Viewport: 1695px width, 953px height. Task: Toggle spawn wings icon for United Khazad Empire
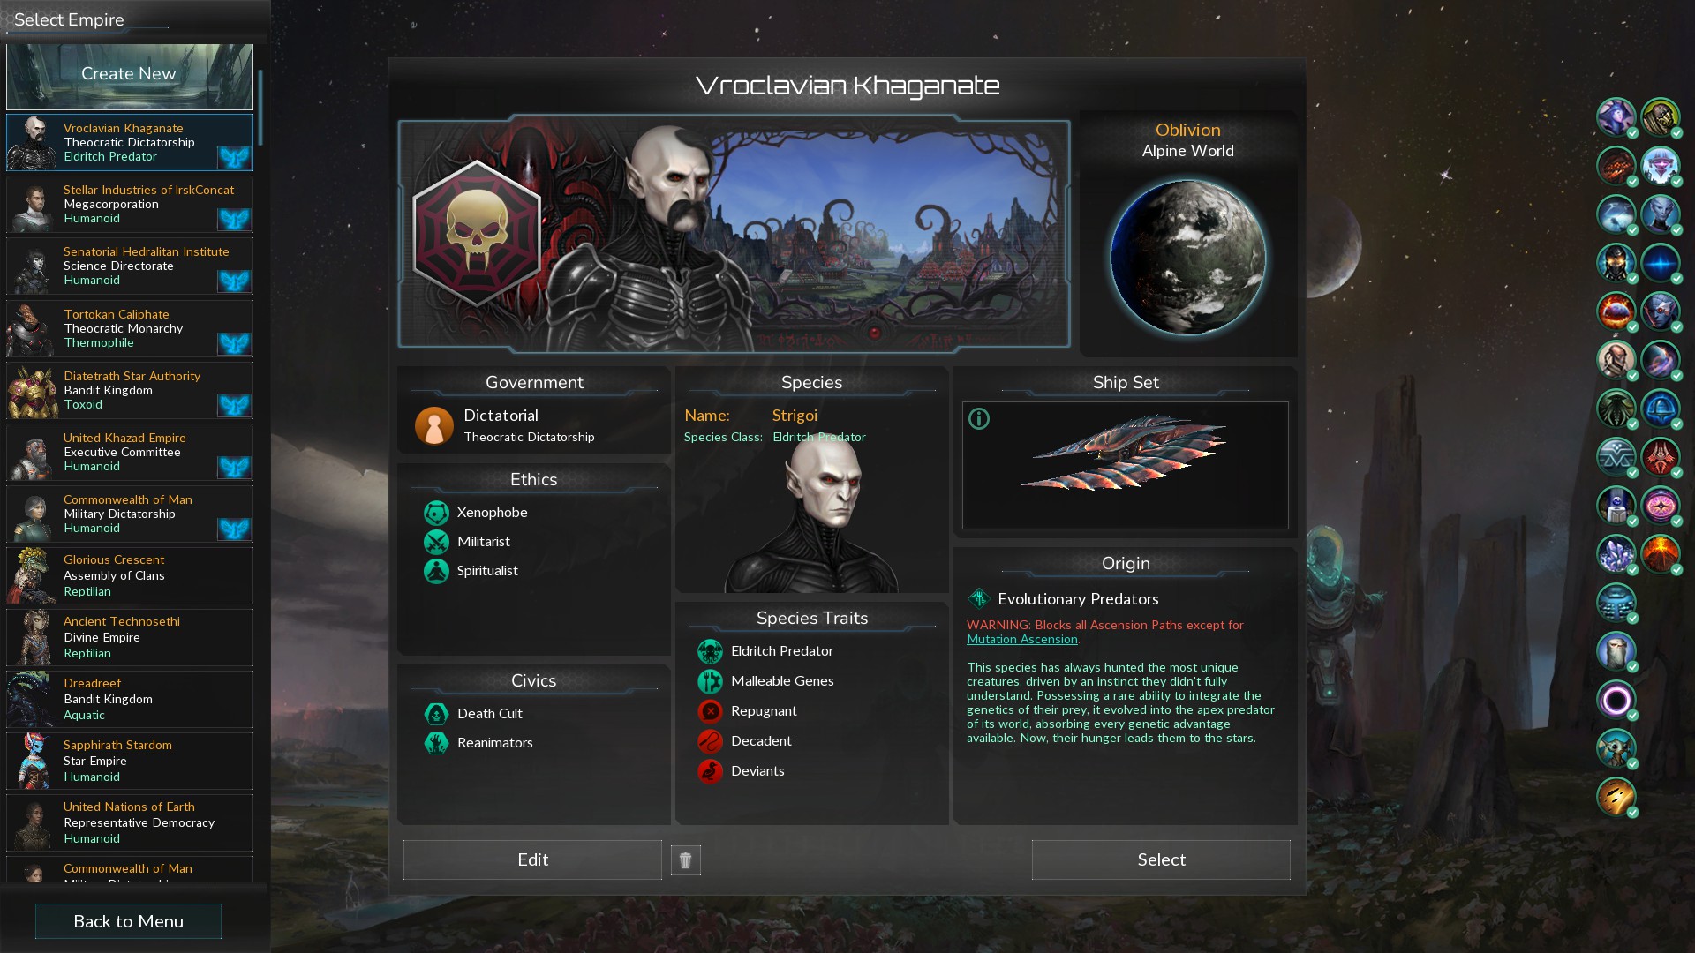click(235, 467)
